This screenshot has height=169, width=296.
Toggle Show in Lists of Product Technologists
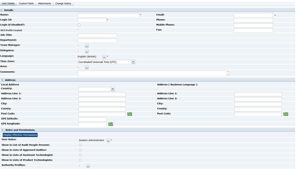pos(80,160)
